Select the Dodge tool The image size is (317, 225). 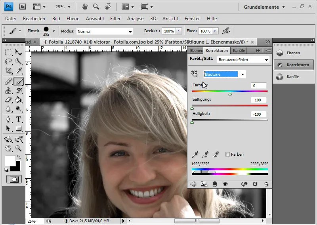[18, 109]
